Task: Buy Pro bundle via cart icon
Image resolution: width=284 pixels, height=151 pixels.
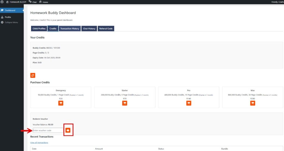Action: click(x=189, y=103)
